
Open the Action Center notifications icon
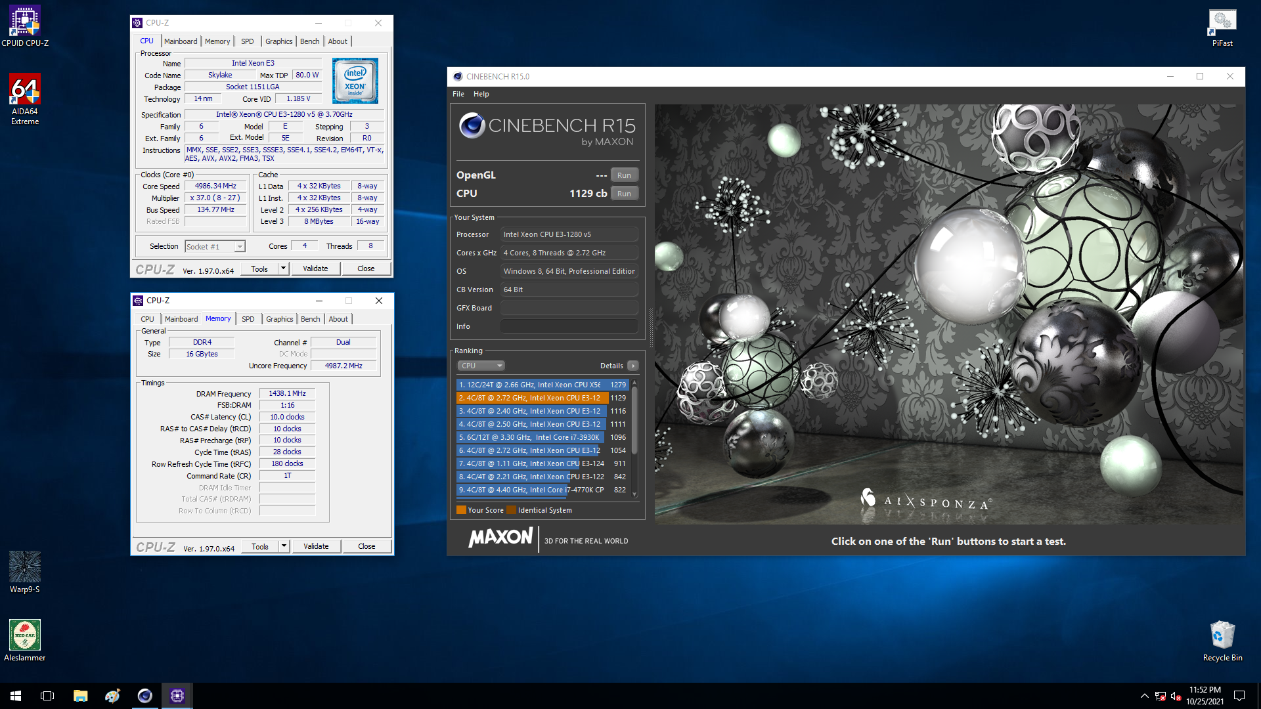tap(1239, 696)
